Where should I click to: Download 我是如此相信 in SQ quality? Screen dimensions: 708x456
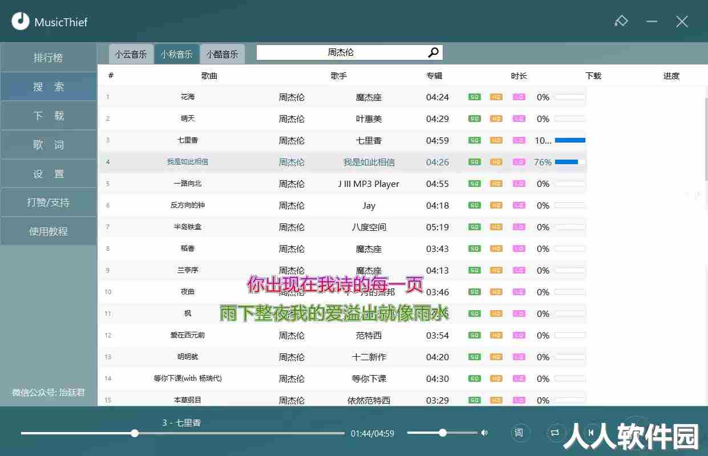[x=475, y=162]
